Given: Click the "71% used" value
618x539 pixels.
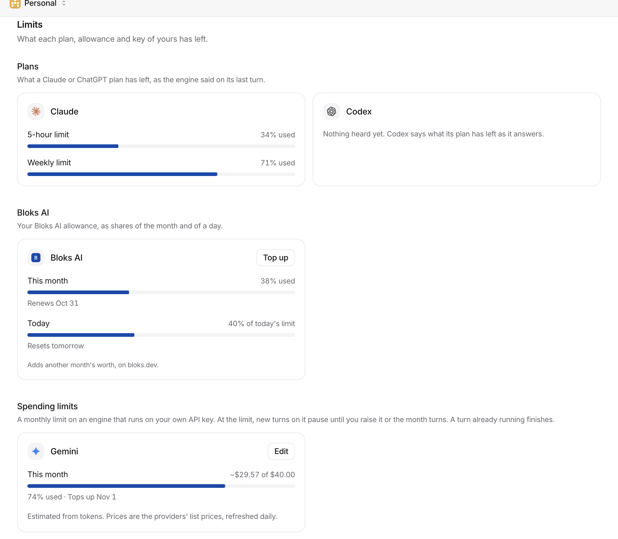Looking at the screenshot, I should [x=278, y=163].
